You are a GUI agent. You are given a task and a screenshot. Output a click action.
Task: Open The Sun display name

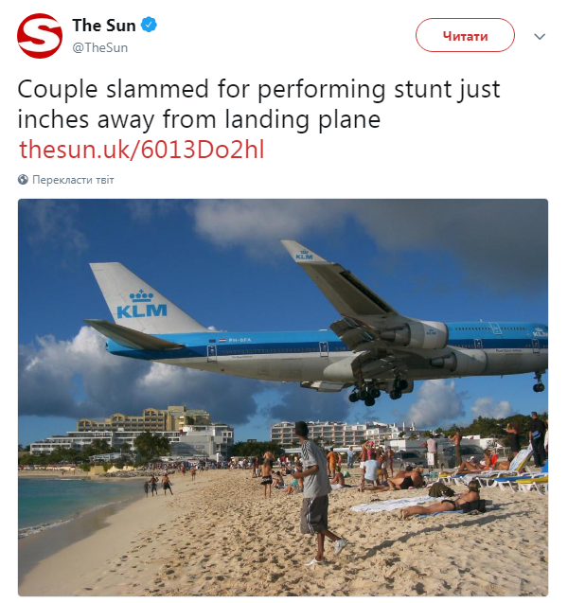coord(104,26)
